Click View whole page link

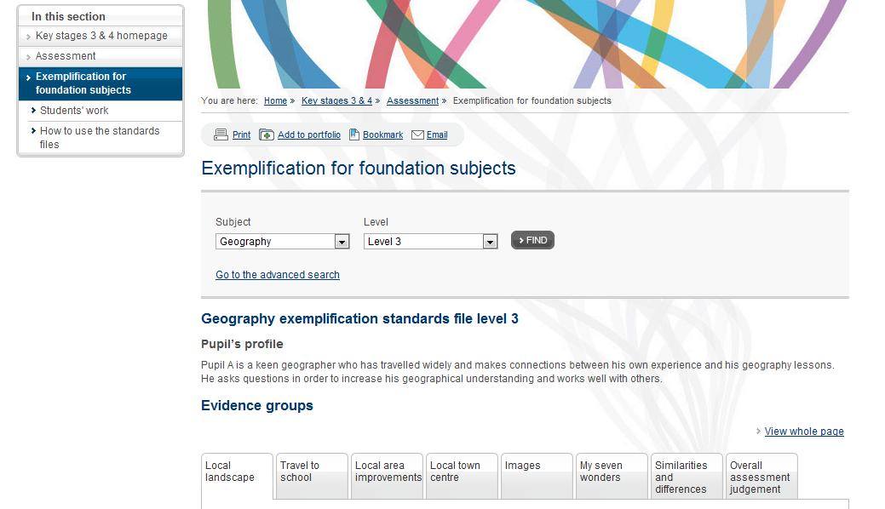(804, 432)
